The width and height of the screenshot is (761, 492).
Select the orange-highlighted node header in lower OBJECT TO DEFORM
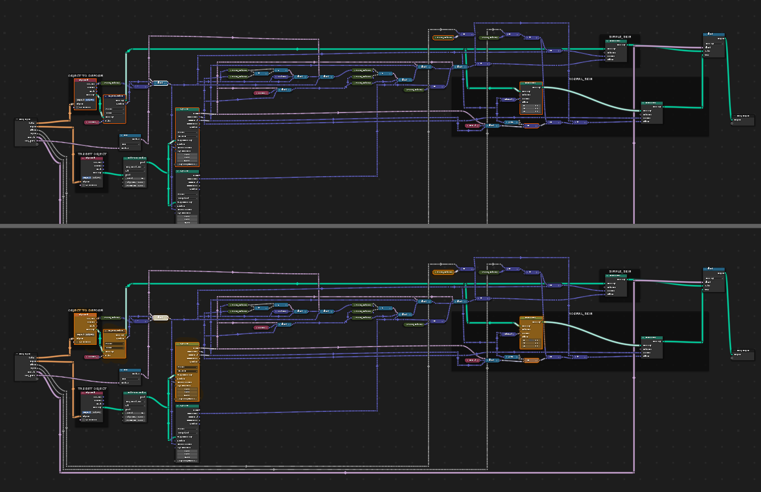[85, 314]
